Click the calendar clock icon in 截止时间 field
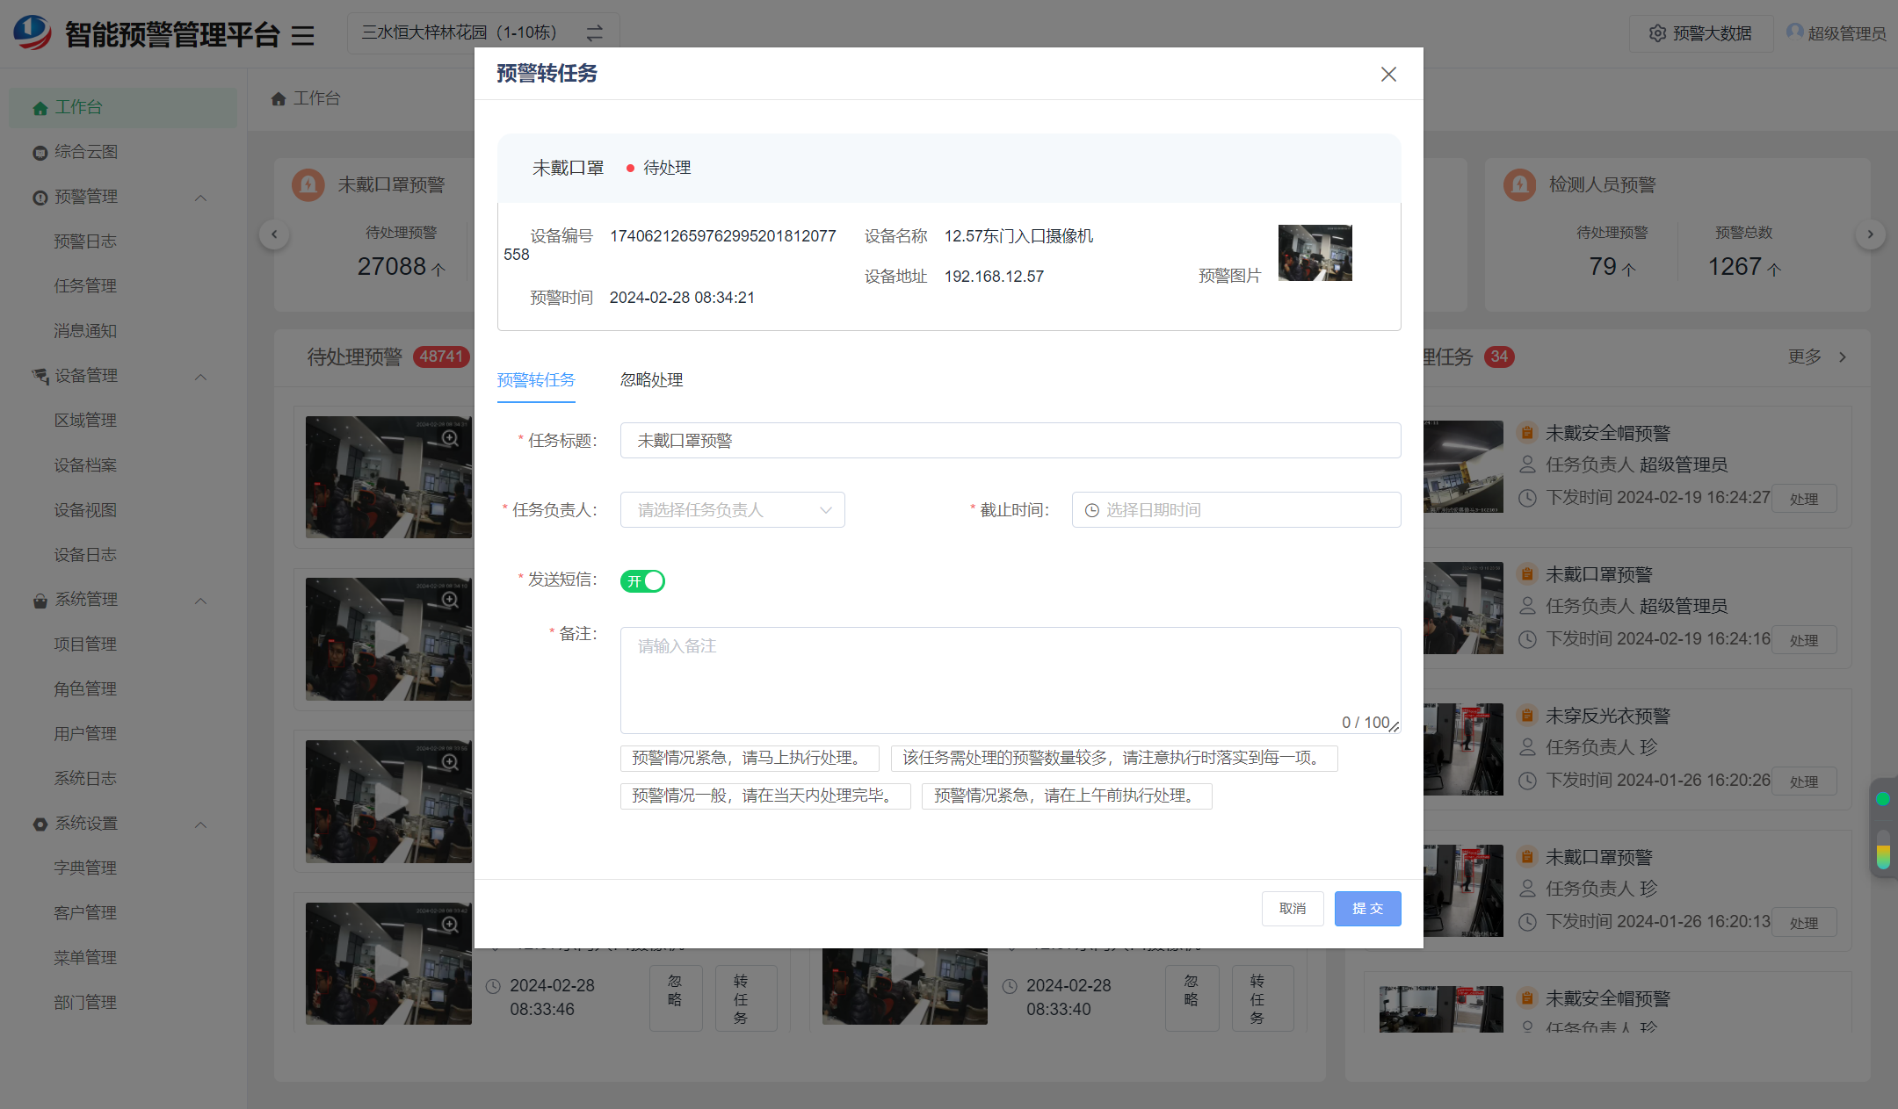The width and height of the screenshot is (1898, 1109). 1091,510
